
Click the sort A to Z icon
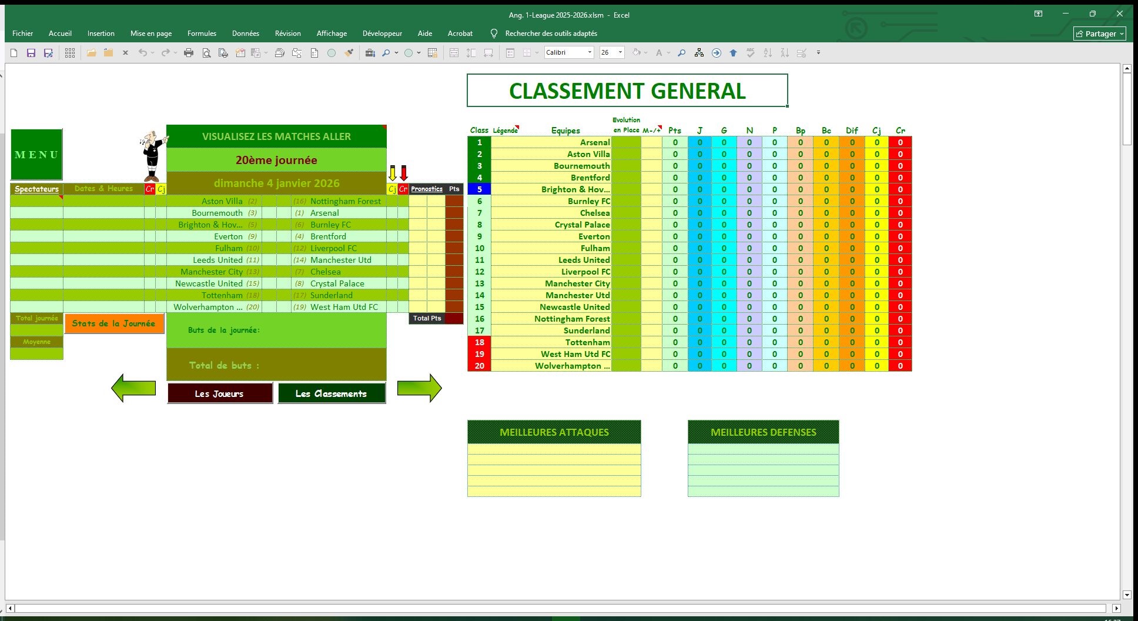[x=768, y=53]
